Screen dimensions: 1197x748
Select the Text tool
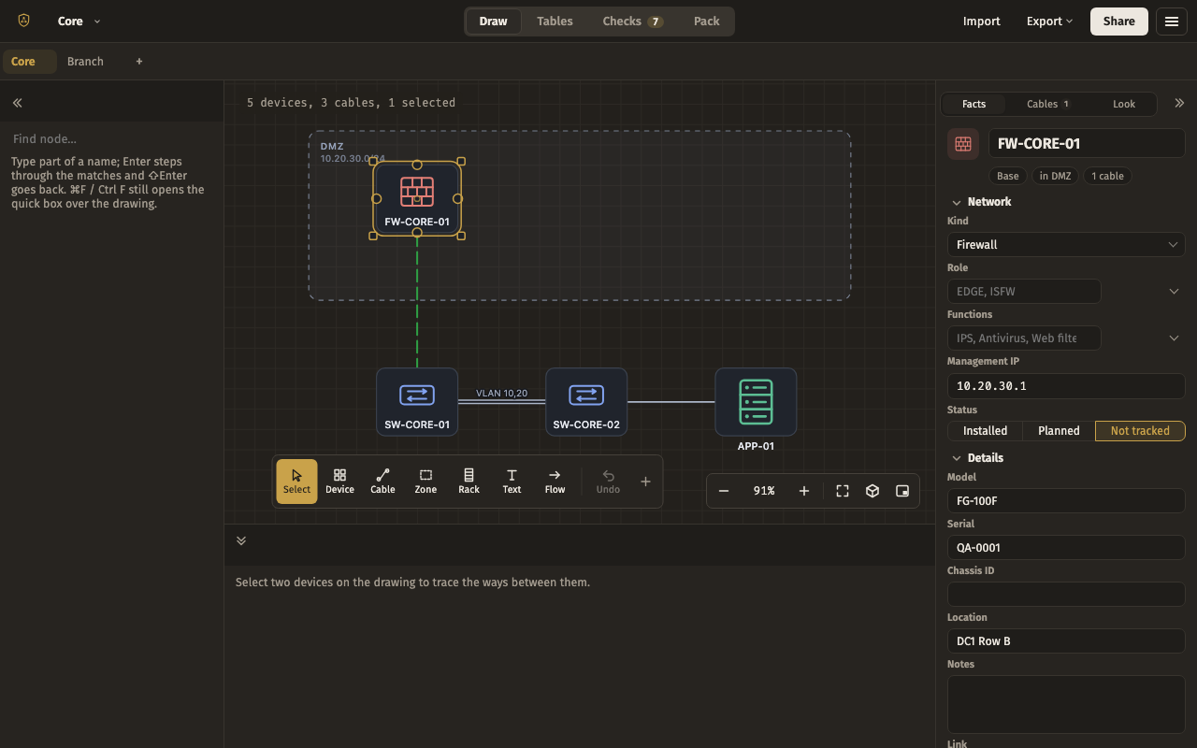[512, 482]
